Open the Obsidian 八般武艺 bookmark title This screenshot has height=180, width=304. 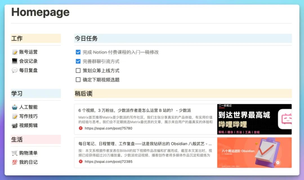coord(145,144)
